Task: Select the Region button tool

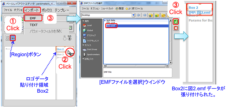Action: click(13, 38)
